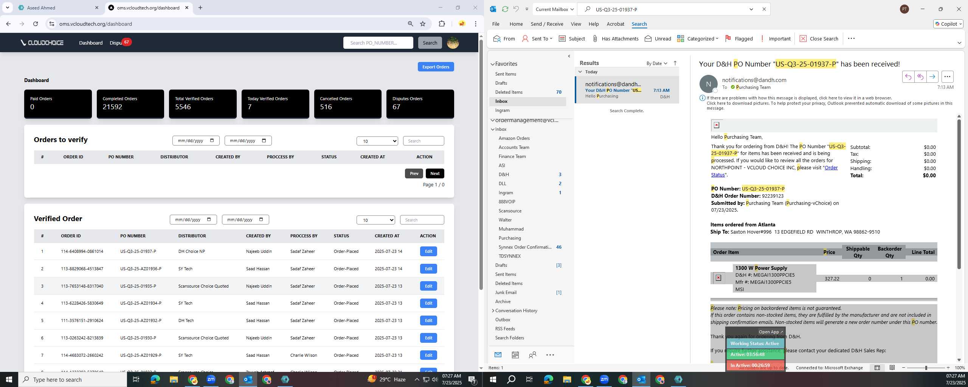Open Outlook File menu
Viewport: 968px width, 387px height.
496,24
